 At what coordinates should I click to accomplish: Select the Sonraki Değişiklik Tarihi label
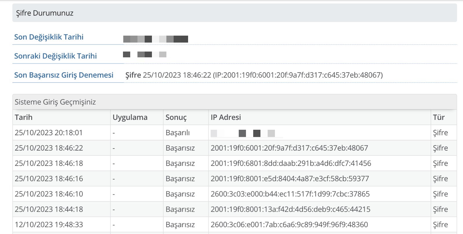(56, 56)
